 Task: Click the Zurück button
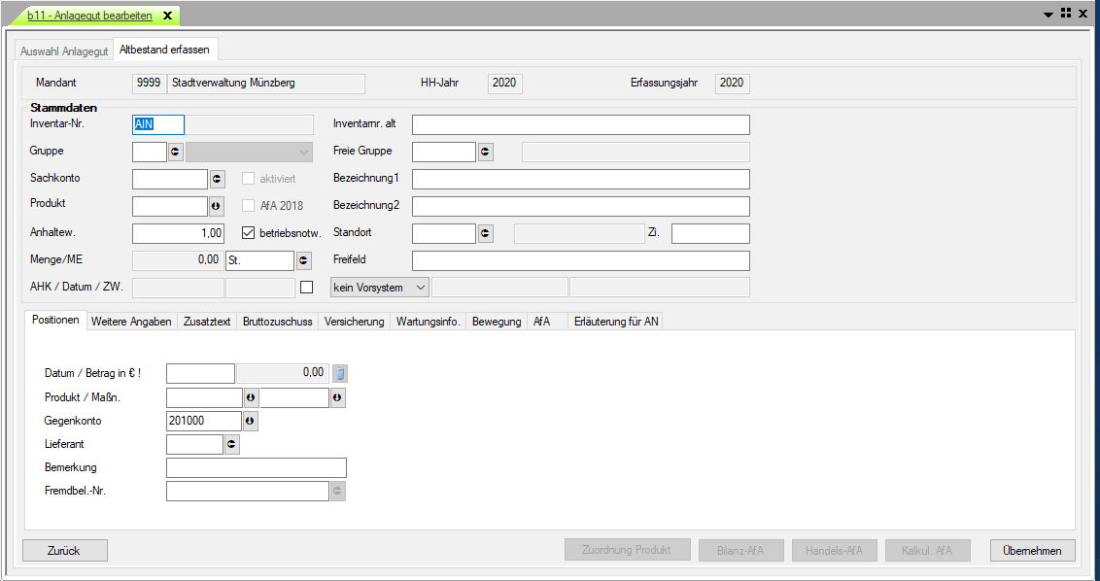pyautogui.click(x=64, y=551)
